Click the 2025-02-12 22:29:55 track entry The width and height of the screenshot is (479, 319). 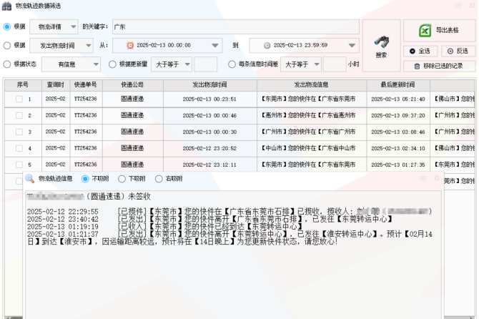point(229,212)
